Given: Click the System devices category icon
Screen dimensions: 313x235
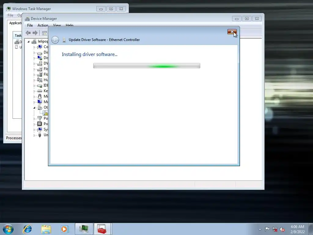Looking at the screenshot, I should click(40, 129).
